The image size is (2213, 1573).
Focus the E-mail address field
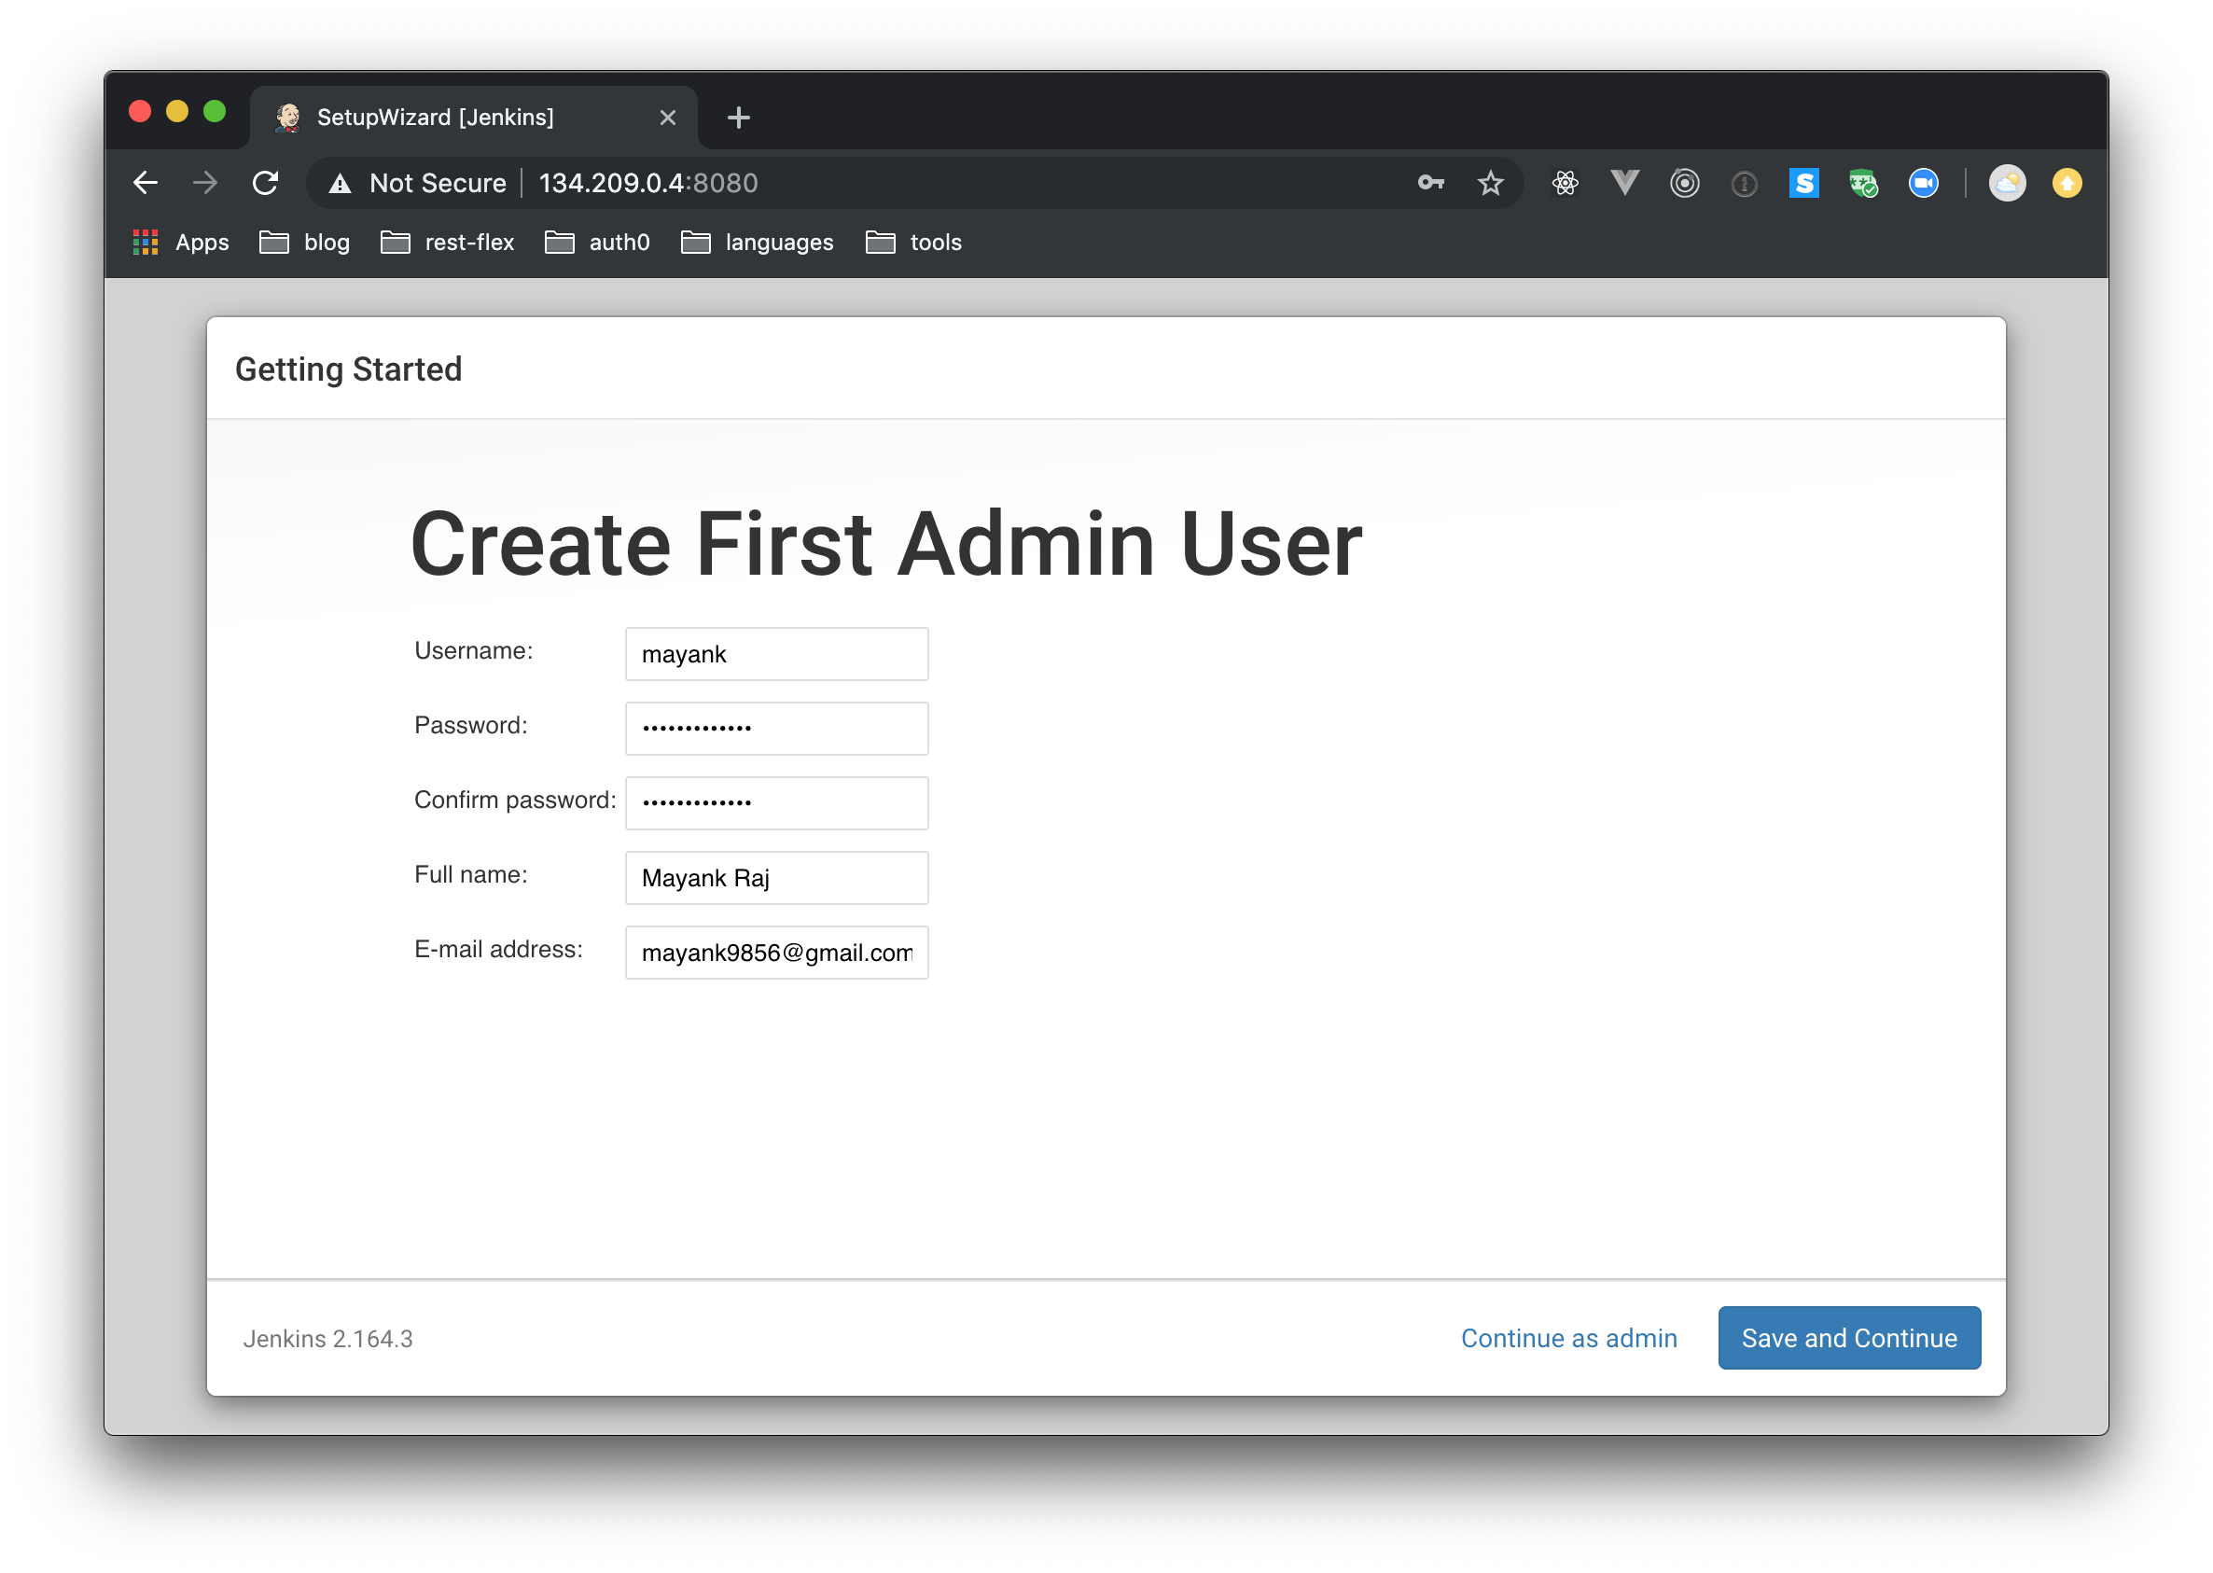tap(775, 953)
